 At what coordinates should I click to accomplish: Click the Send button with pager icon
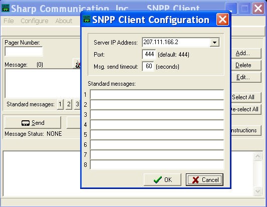pyautogui.click(x=33, y=123)
